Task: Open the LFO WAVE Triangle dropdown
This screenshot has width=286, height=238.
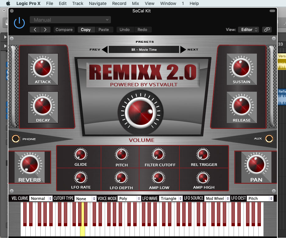Action: (171, 198)
